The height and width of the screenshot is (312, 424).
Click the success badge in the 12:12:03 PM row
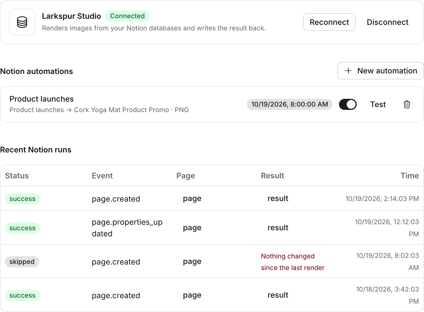pos(23,228)
